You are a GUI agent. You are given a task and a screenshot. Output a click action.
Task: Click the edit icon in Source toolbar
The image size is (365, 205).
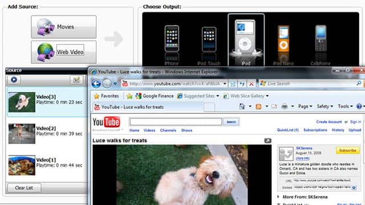pos(76,80)
